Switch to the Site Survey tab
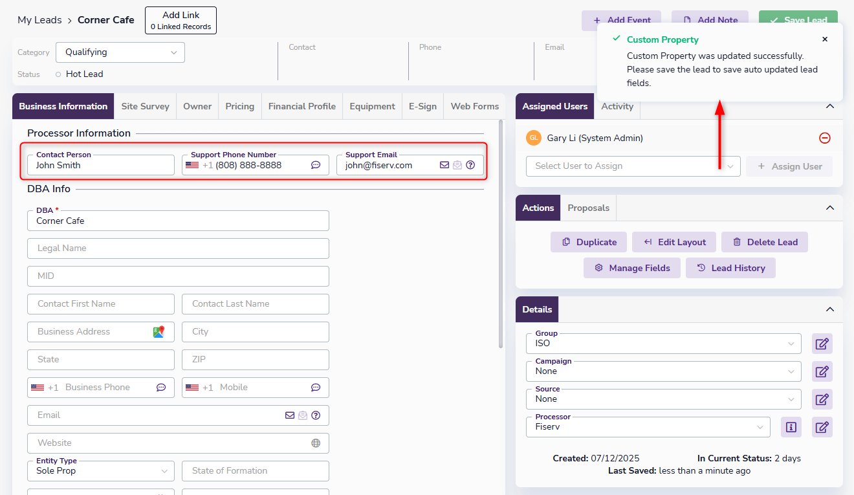The width and height of the screenshot is (854, 495). (x=145, y=106)
